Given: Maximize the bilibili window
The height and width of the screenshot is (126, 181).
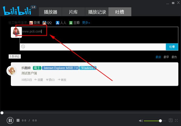Looking at the screenshot, I should [x=173, y=3].
